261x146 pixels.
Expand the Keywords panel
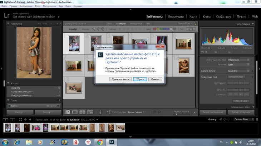pos(253,107)
